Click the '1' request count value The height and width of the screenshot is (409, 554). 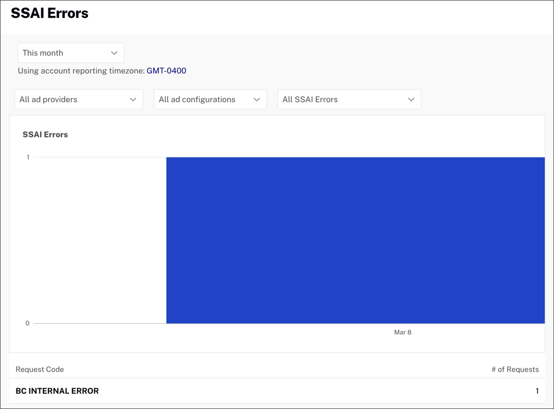point(538,391)
